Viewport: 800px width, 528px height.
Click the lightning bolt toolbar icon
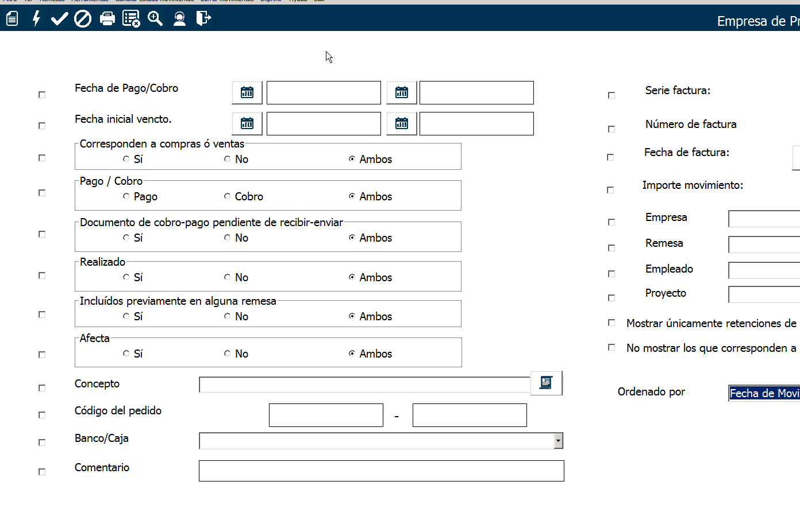(x=36, y=19)
